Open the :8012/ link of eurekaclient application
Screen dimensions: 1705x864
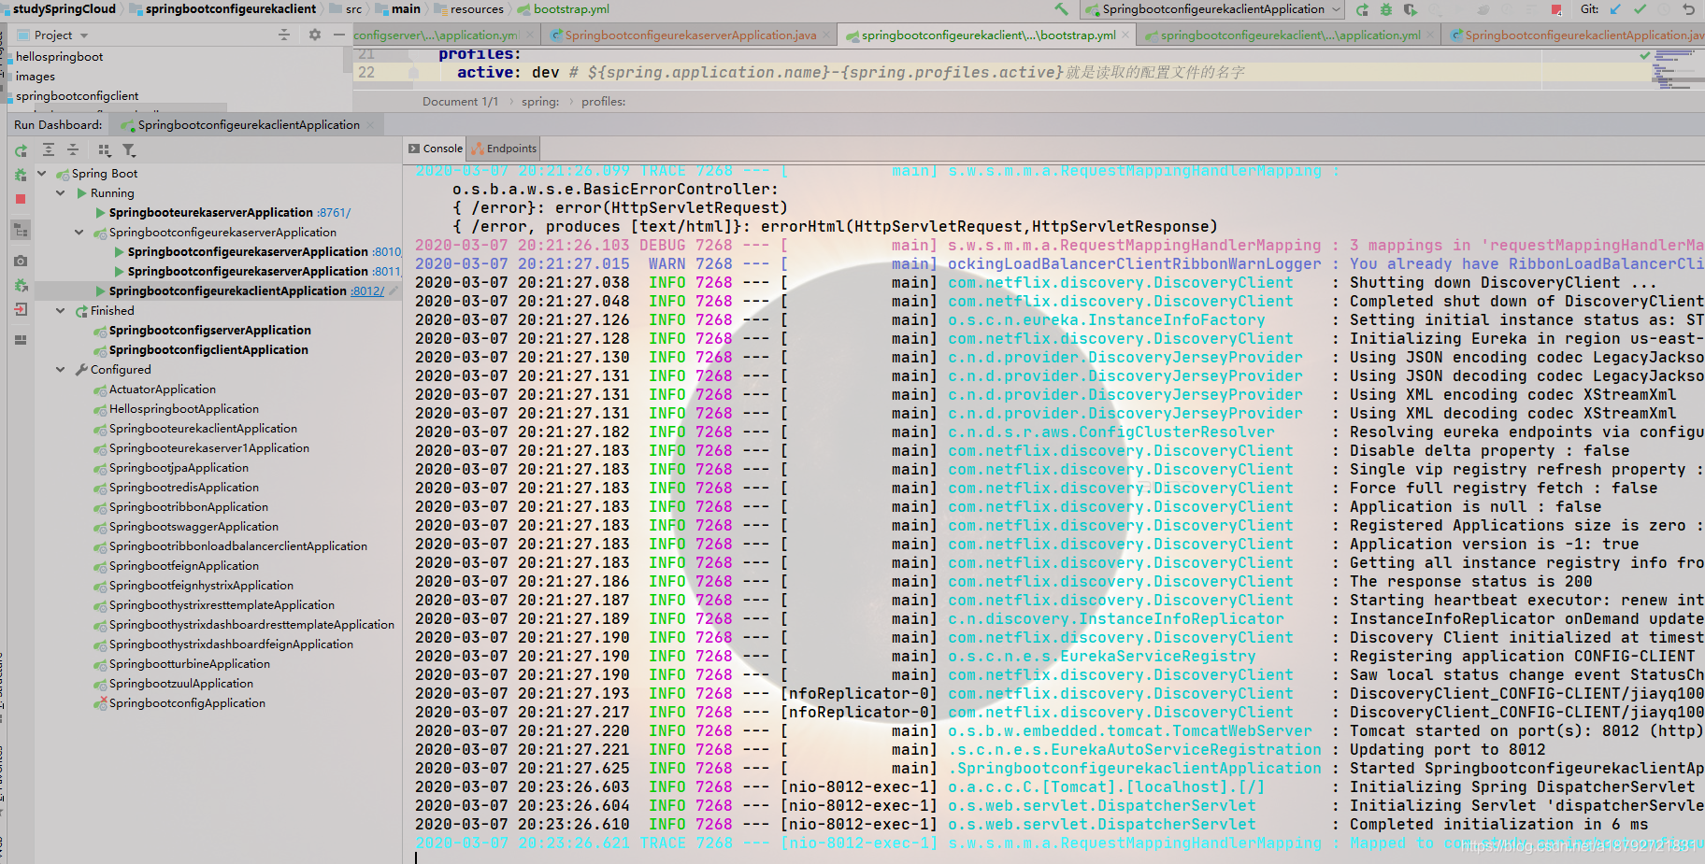tap(367, 291)
